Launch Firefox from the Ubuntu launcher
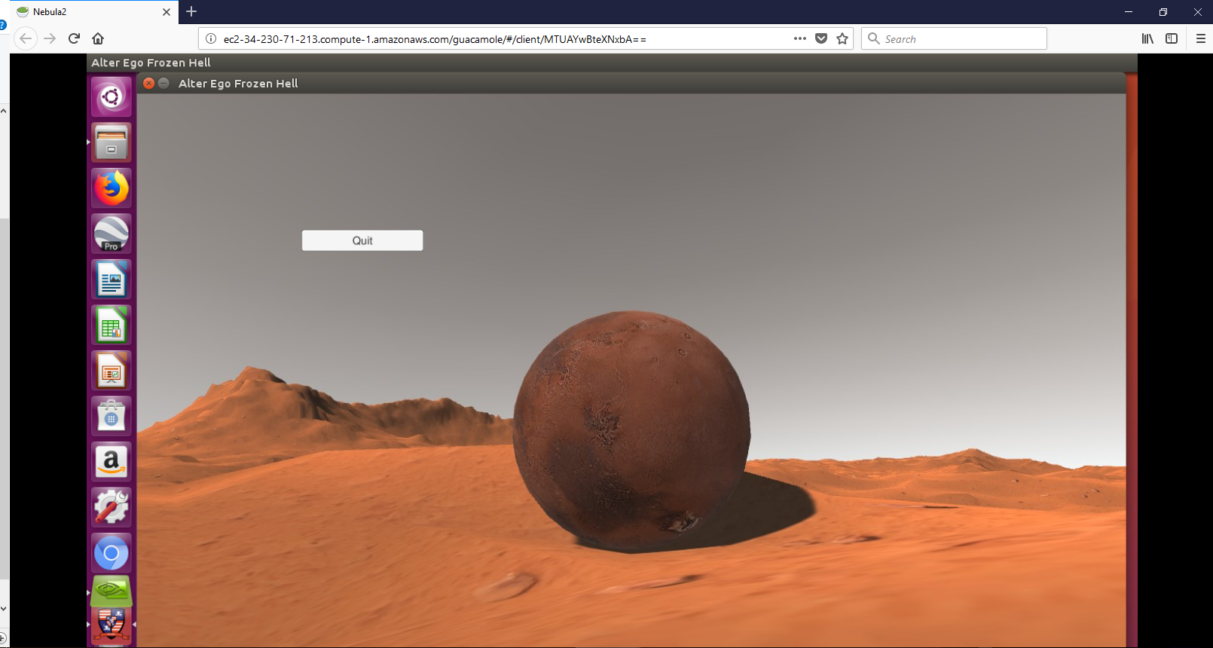This screenshot has height=648, width=1213. (x=112, y=188)
